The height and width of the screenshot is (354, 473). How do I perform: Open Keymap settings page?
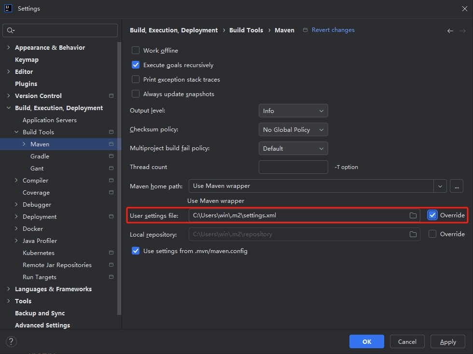point(27,60)
